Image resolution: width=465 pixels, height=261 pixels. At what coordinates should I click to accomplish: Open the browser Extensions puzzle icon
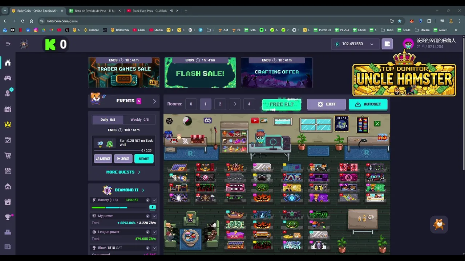click(x=429, y=21)
